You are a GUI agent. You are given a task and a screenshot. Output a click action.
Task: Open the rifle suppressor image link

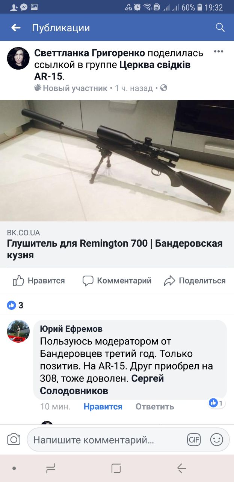pyautogui.click(x=117, y=160)
